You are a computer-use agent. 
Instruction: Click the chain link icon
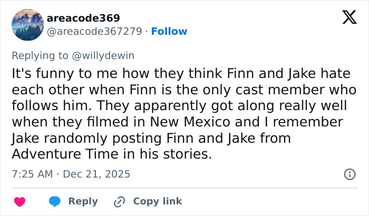119,201
